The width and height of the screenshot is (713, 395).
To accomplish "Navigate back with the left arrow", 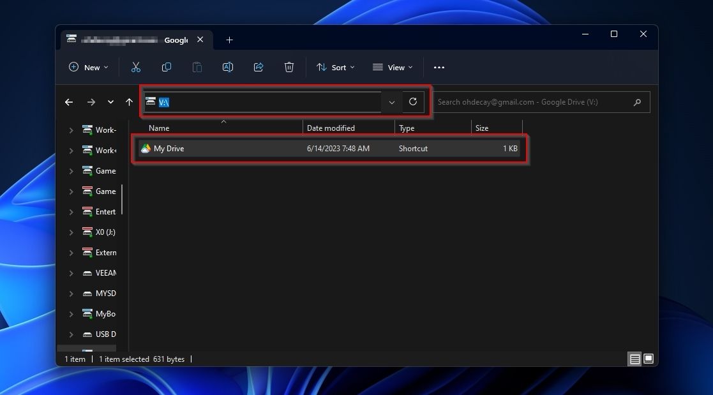I will pos(69,102).
